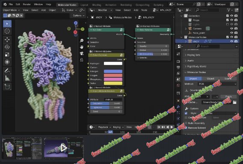
Task: Open the timeline Playback menu
Action: pyautogui.click(x=104, y=127)
